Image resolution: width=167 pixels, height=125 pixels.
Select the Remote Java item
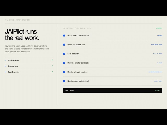tap(29, 66)
